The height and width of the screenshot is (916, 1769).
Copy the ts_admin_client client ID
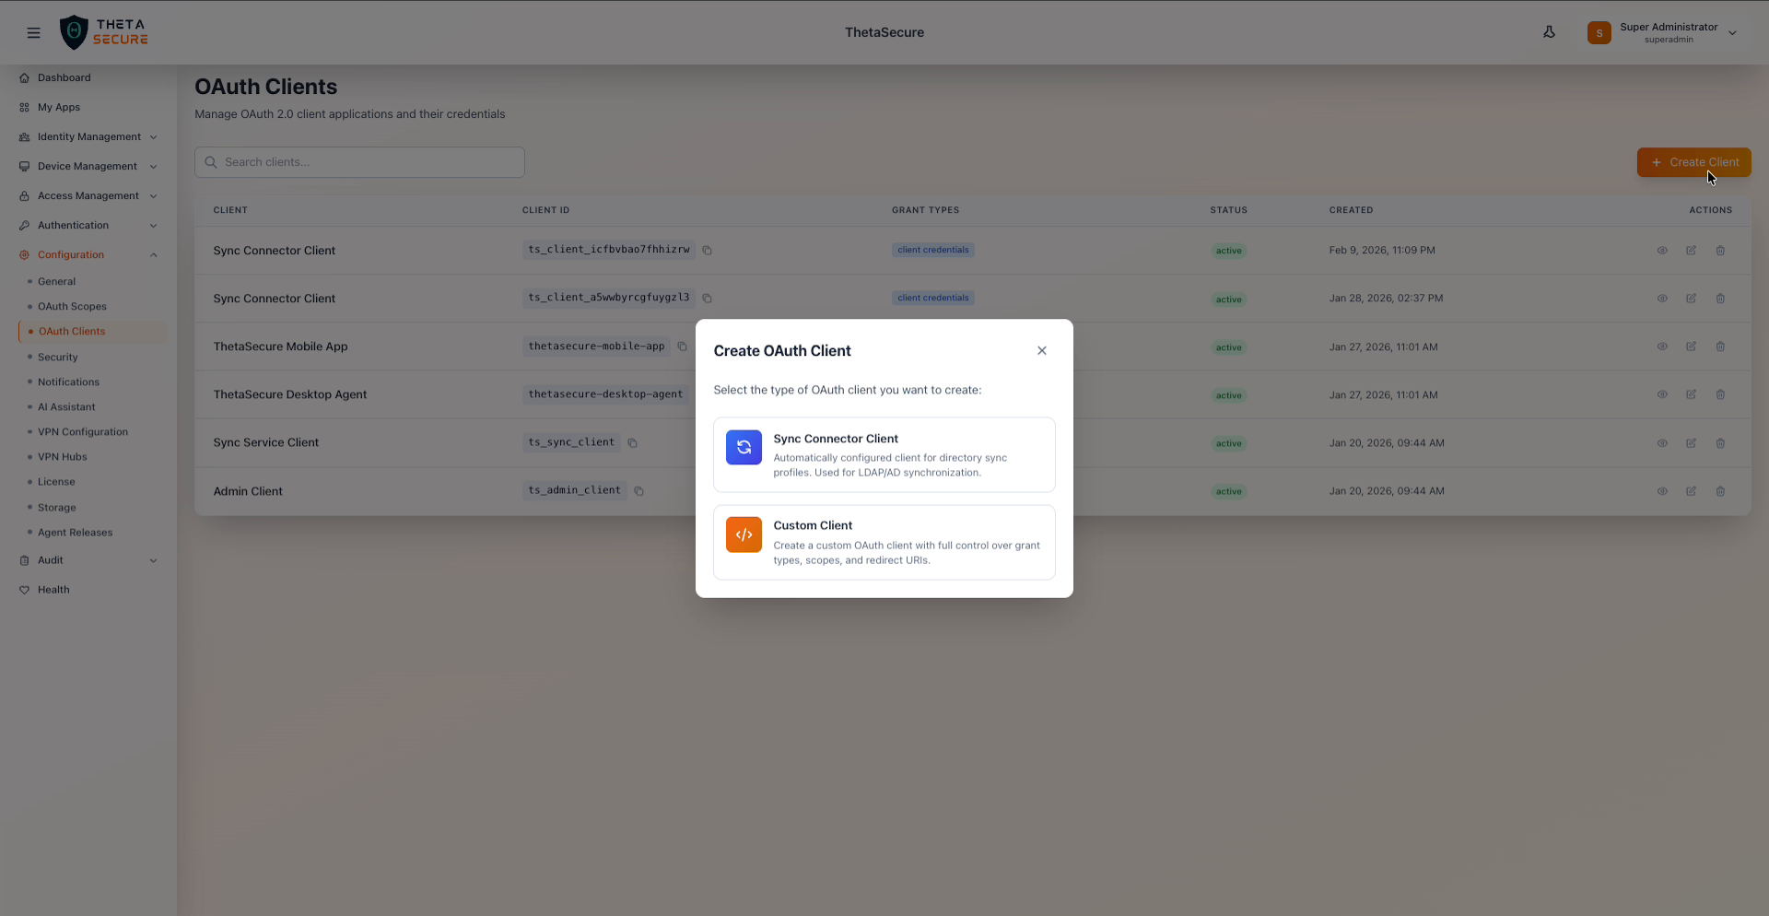[638, 490]
